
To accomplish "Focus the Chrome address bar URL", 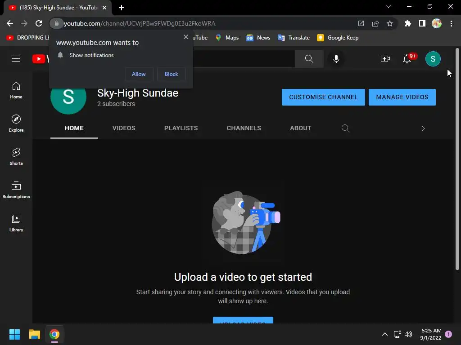I will (140, 23).
